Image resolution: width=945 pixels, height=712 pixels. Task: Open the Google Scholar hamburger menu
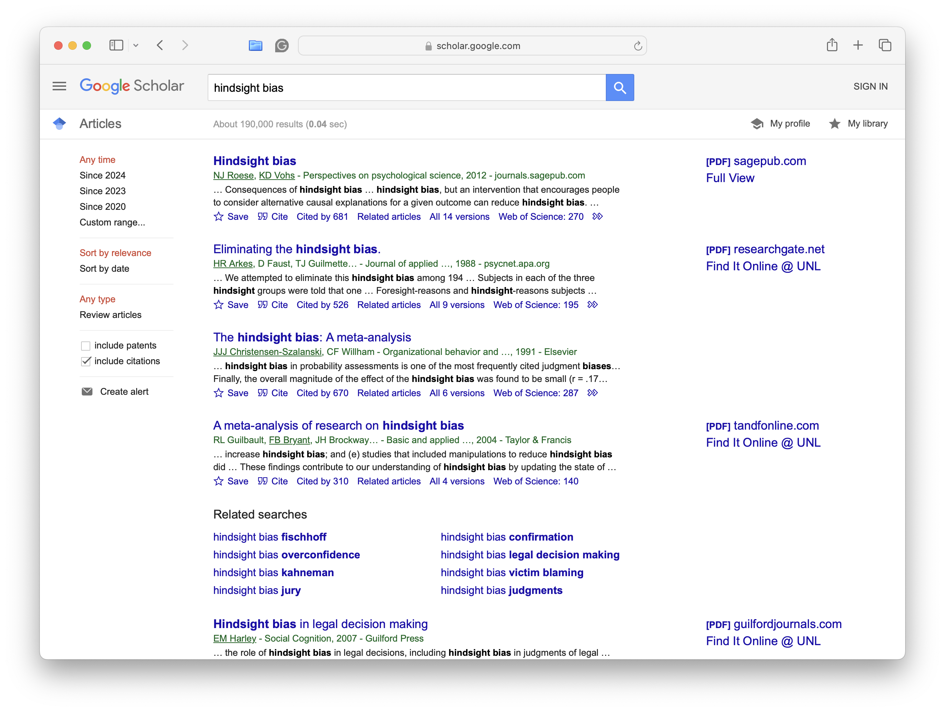tap(59, 86)
